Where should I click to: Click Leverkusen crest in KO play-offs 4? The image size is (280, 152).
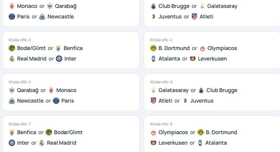click(193, 59)
